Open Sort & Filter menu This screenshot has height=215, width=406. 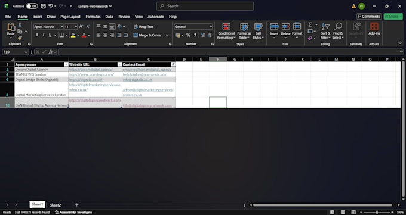pos(325,31)
